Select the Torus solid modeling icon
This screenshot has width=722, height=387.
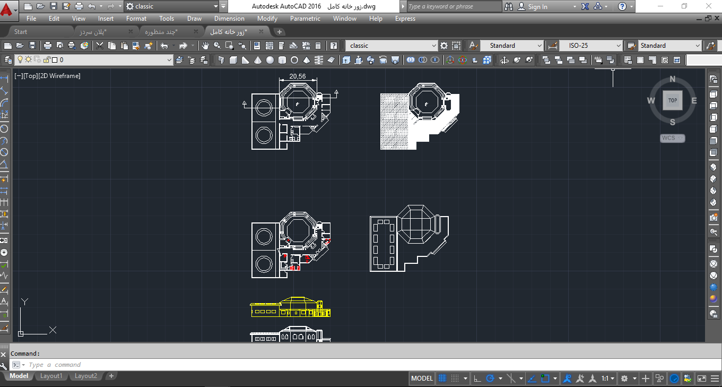294,60
